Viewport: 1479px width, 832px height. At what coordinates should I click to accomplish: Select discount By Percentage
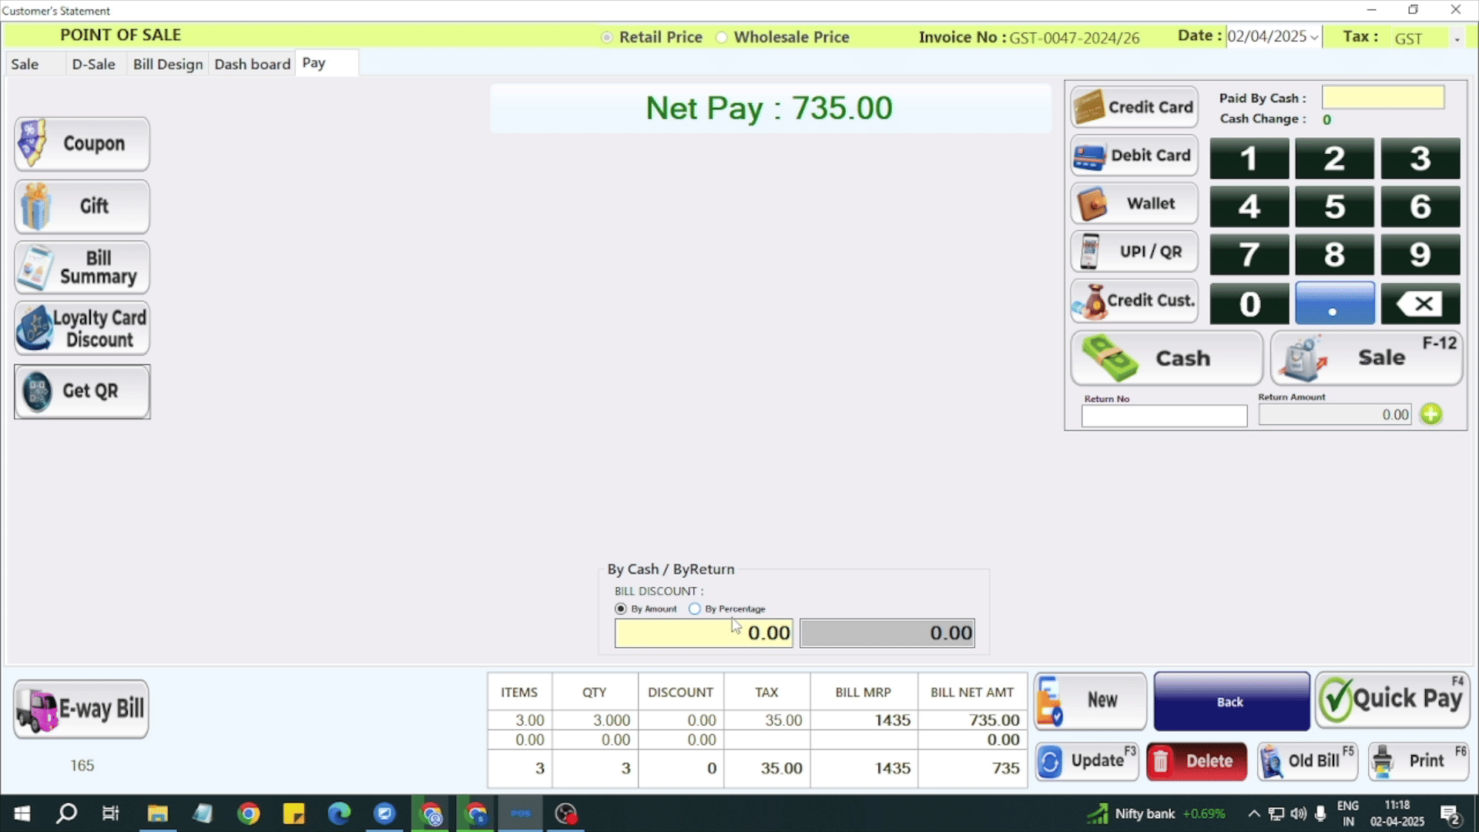(695, 609)
